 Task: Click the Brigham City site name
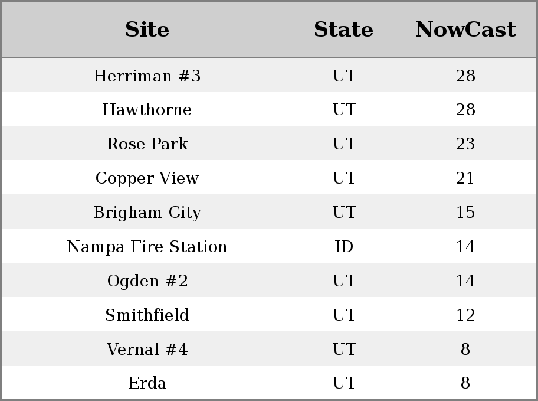[147, 213]
